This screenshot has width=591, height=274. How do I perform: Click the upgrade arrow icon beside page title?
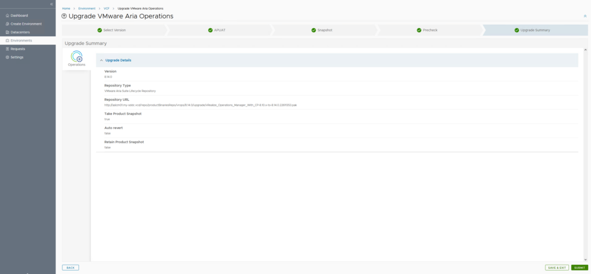pyautogui.click(x=64, y=16)
